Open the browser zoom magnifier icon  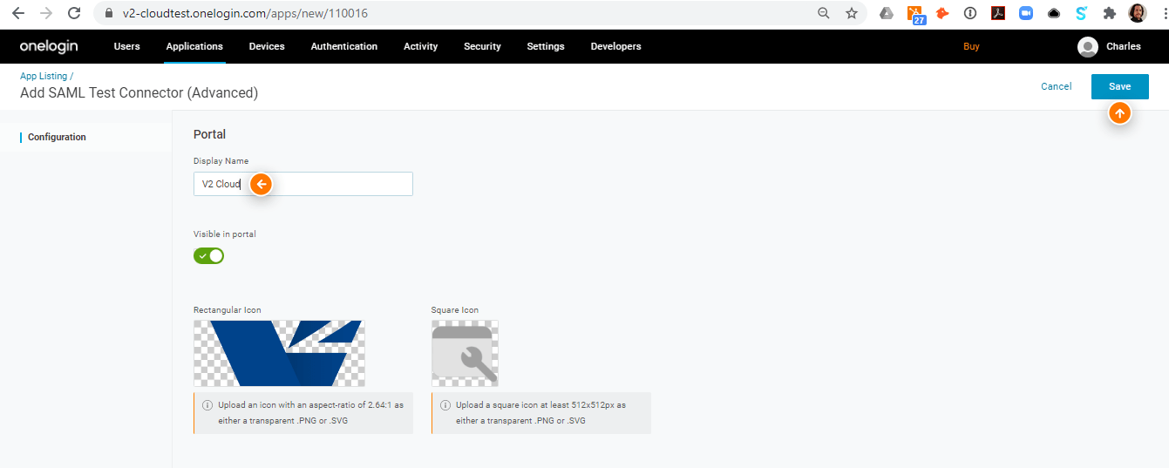tap(824, 13)
